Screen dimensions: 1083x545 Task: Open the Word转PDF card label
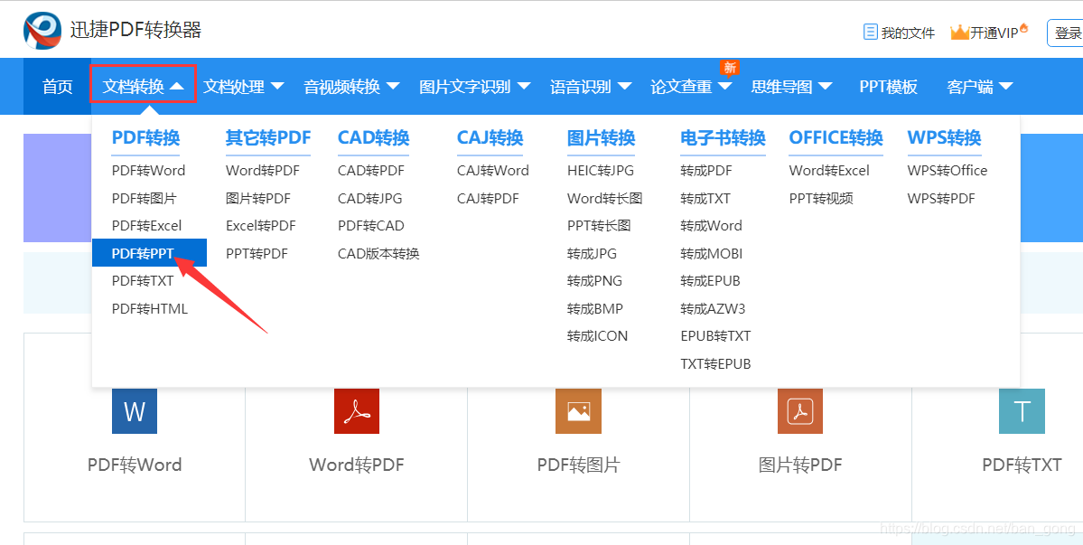tap(357, 465)
